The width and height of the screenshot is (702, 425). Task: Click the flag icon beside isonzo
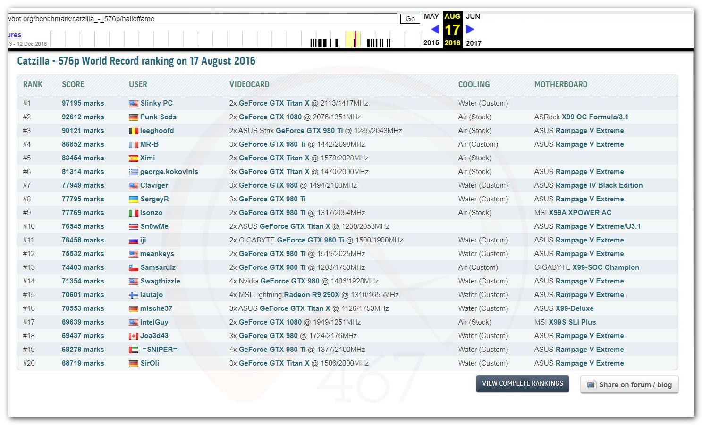tap(134, 213)
